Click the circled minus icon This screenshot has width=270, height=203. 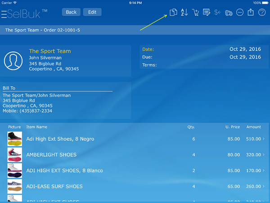point(240,12)
